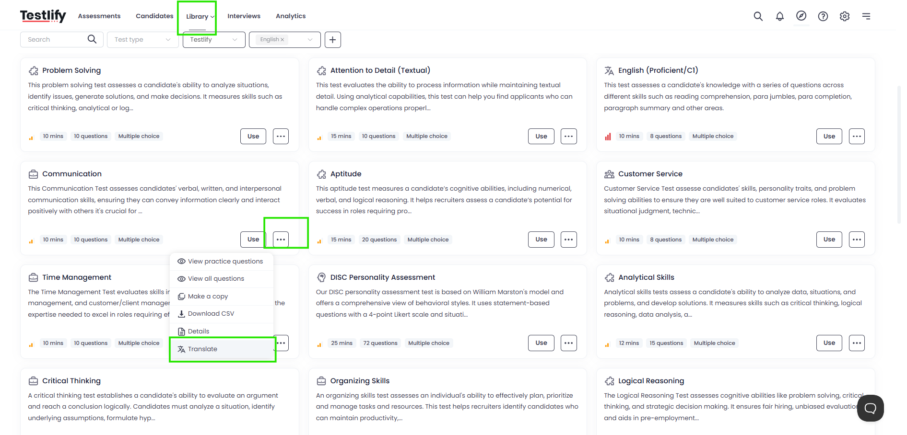Open more options for English (Proficient/C1)

point(857,136)
